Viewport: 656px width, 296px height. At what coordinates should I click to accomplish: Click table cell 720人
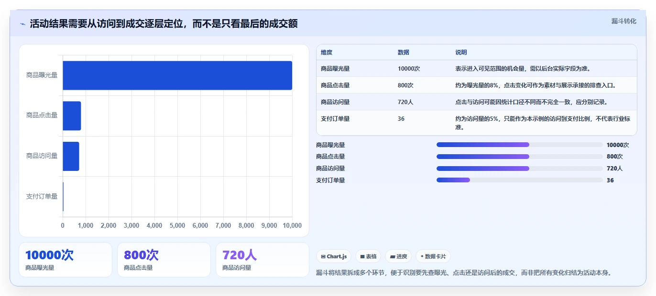pos(405,102)
